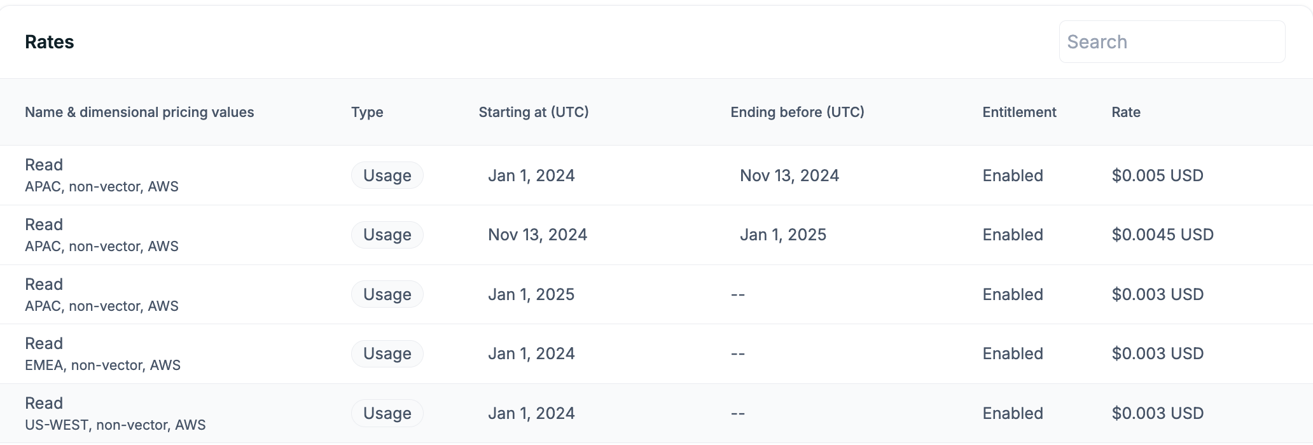
Task: Click the Search input field
Action: (1172, 42)
